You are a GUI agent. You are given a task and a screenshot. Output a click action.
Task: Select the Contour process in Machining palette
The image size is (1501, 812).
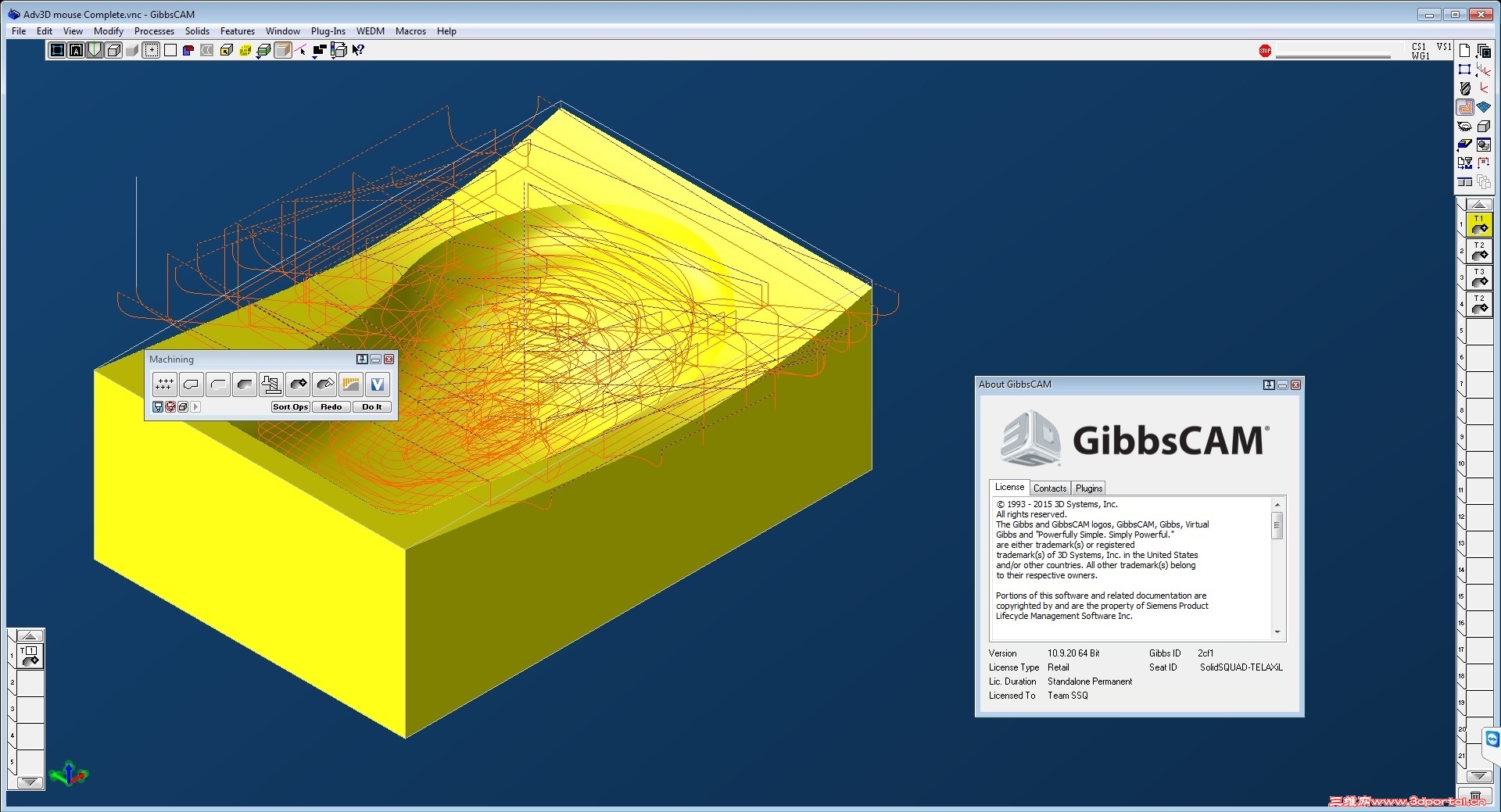tap(191, 384)
